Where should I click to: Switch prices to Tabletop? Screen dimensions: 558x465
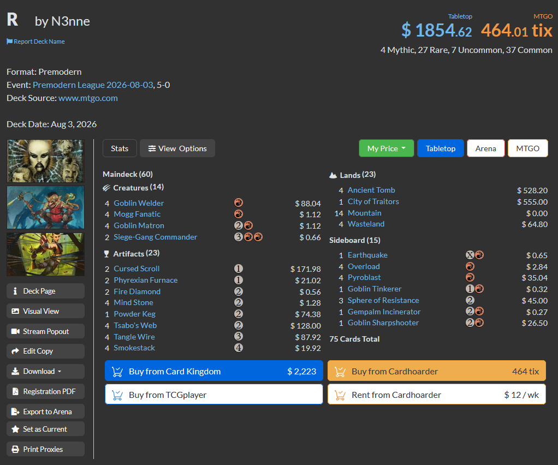click(441, 148)
